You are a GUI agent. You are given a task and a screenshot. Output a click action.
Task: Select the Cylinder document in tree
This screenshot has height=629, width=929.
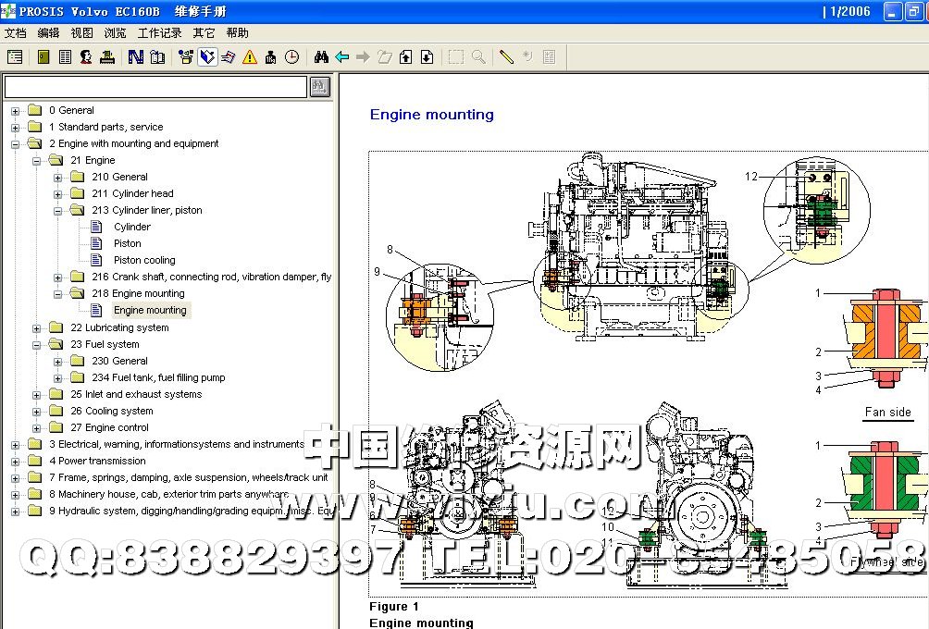coord(132,228)
